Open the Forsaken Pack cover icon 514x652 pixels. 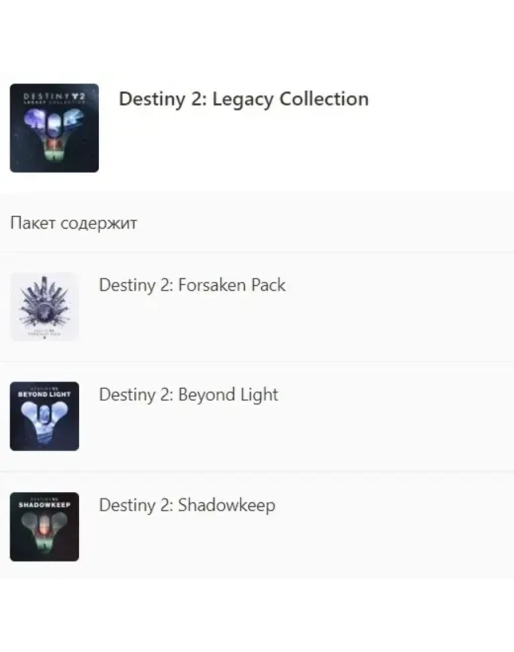coord(45,307)
